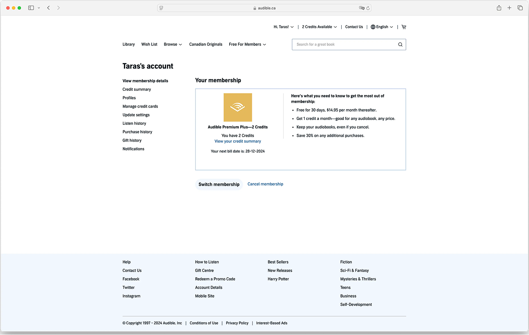The height and width of the screenshot is (335, 529).
Task: Select View membership details in sidebar
Action: [145, 81]
